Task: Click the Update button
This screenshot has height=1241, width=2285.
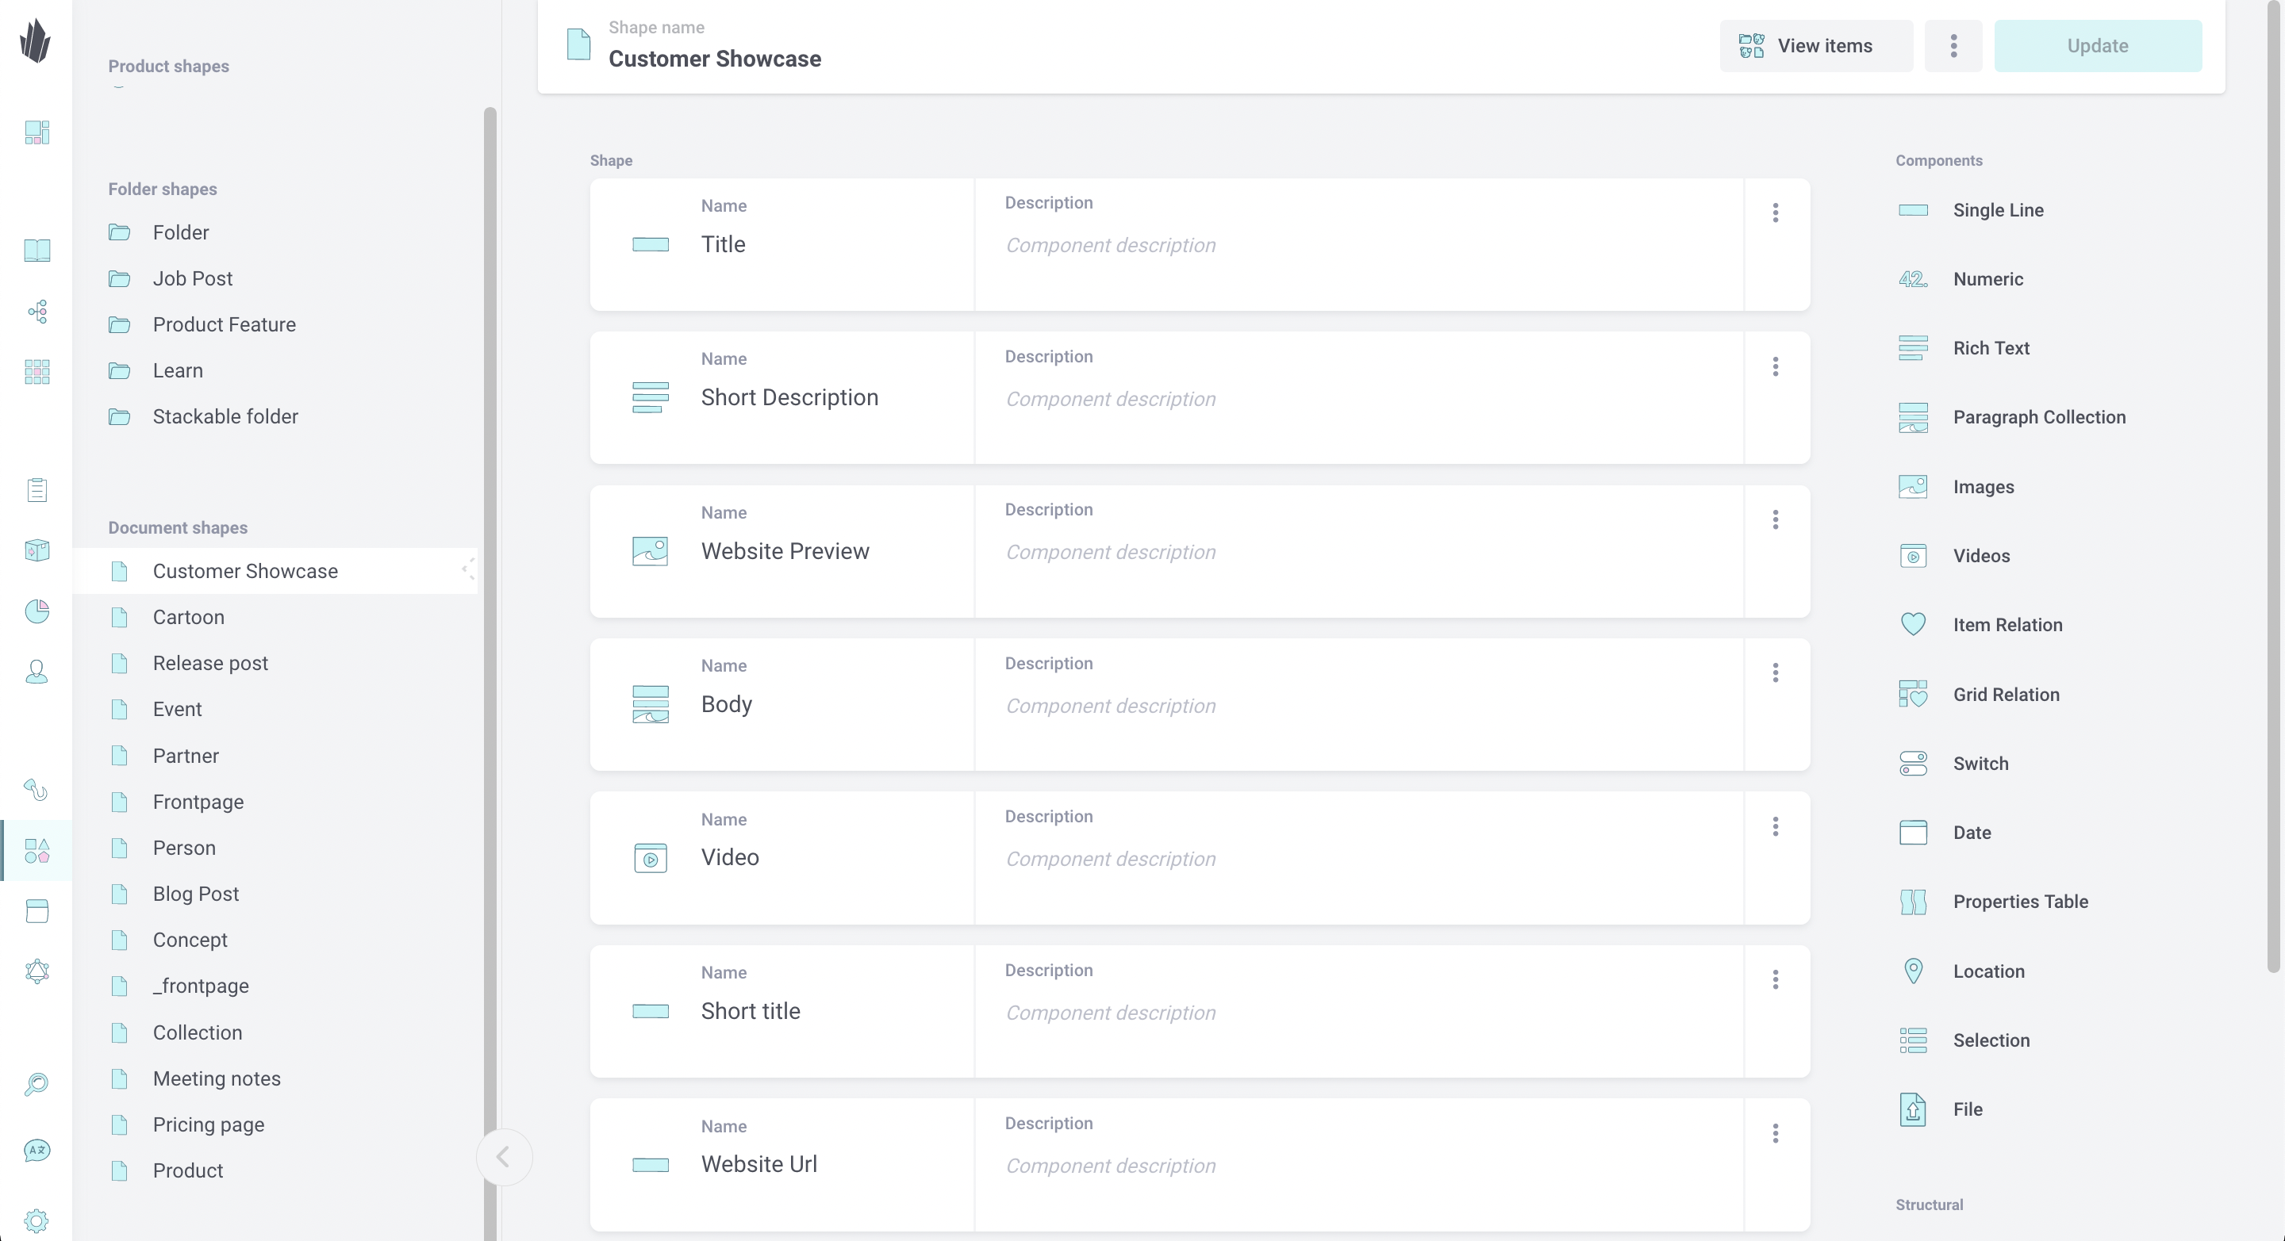Action: [2097, 46]
